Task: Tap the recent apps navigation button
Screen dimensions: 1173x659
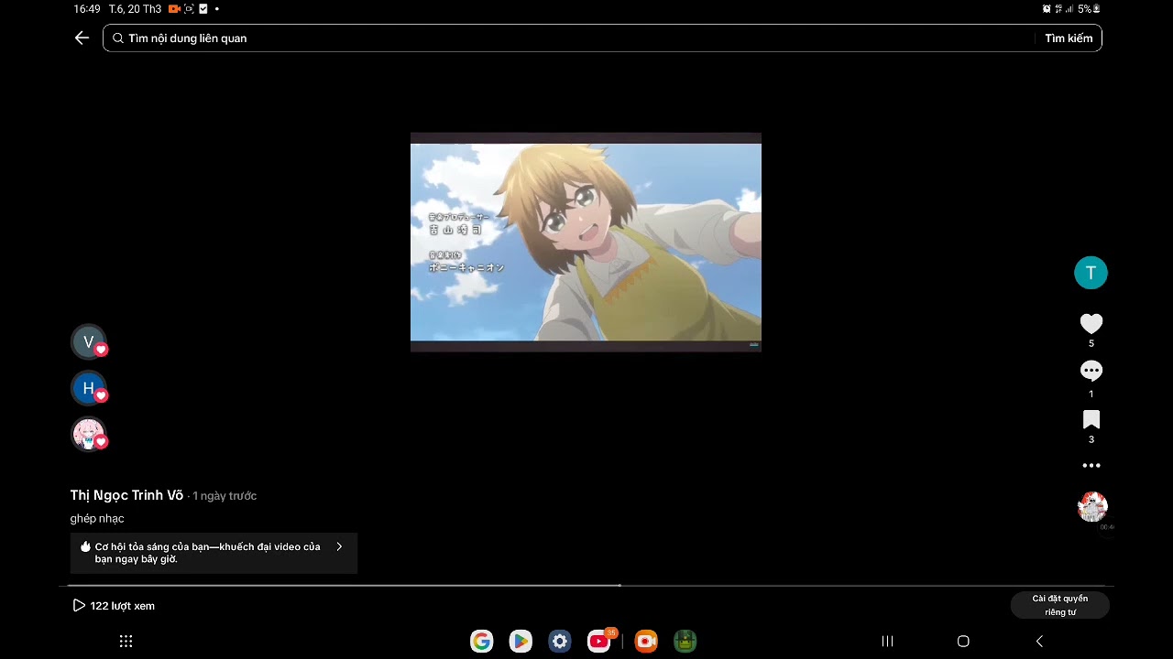Action: [x=887, y=642]
